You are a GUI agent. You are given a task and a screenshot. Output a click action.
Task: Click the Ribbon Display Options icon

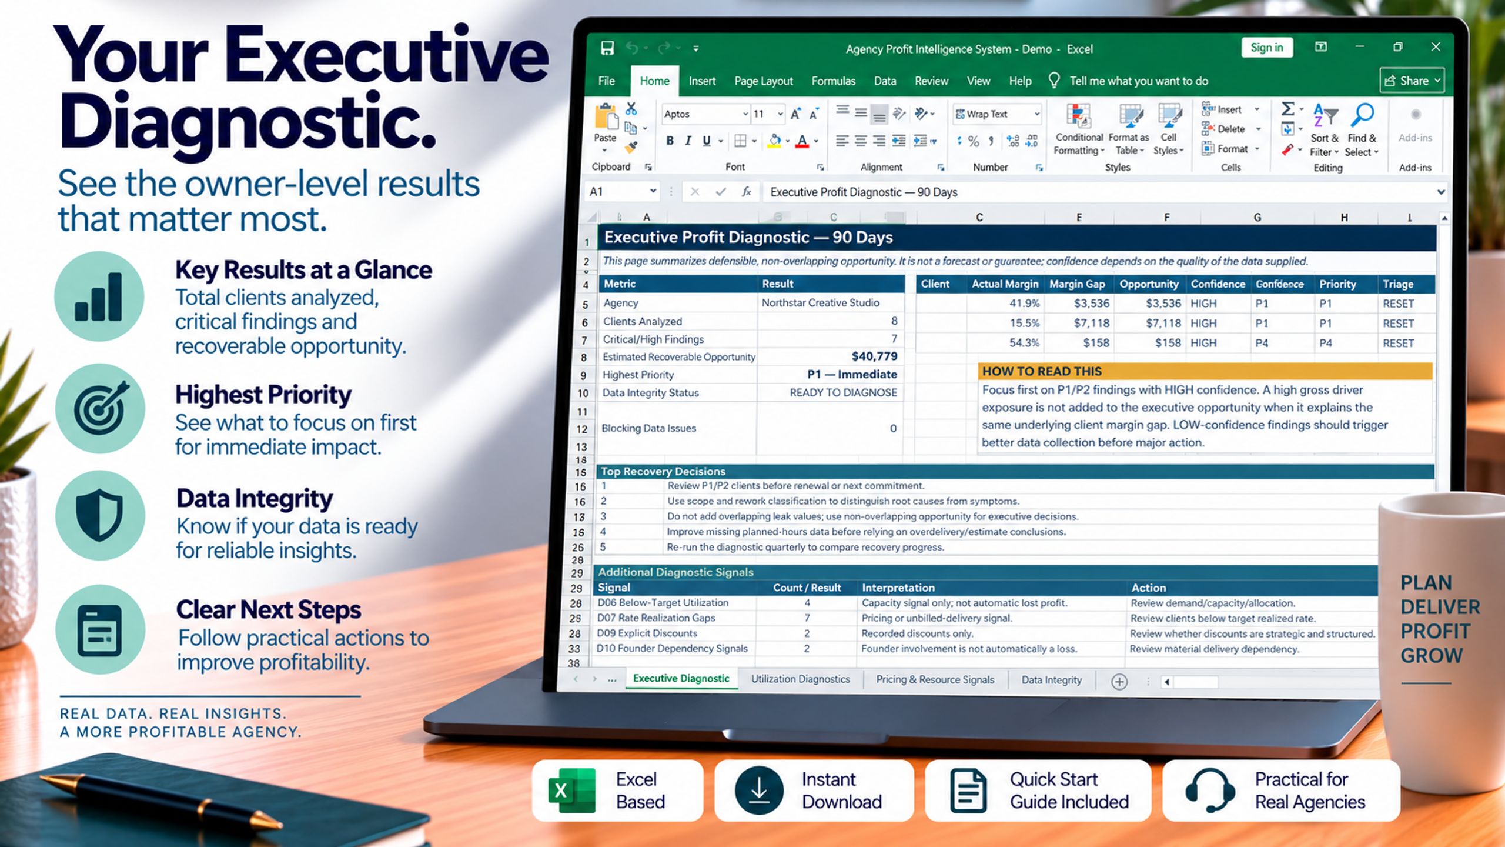(1320, 47)
